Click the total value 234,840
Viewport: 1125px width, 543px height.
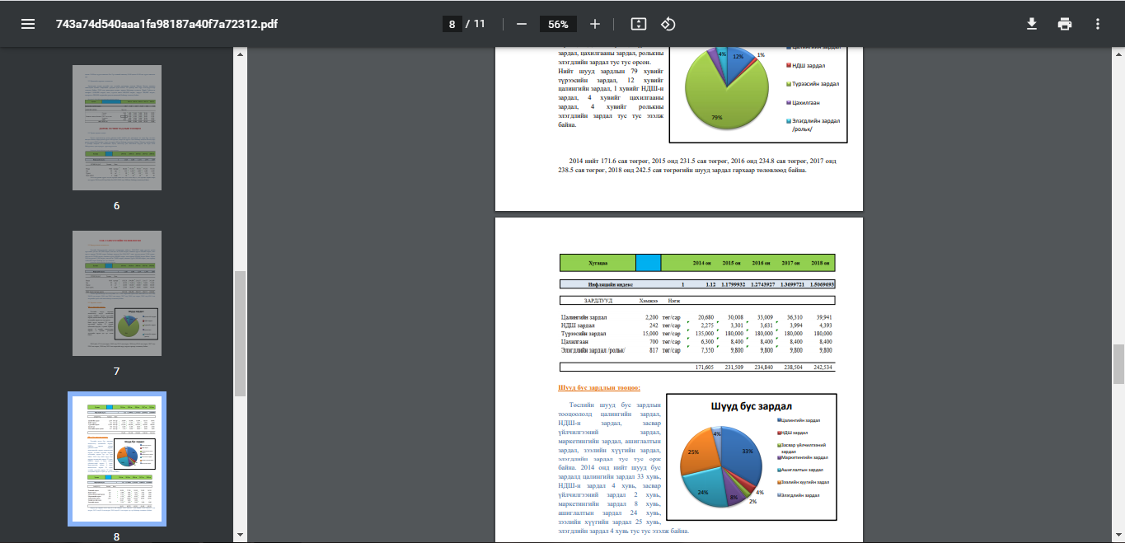[x=763, y=367]
